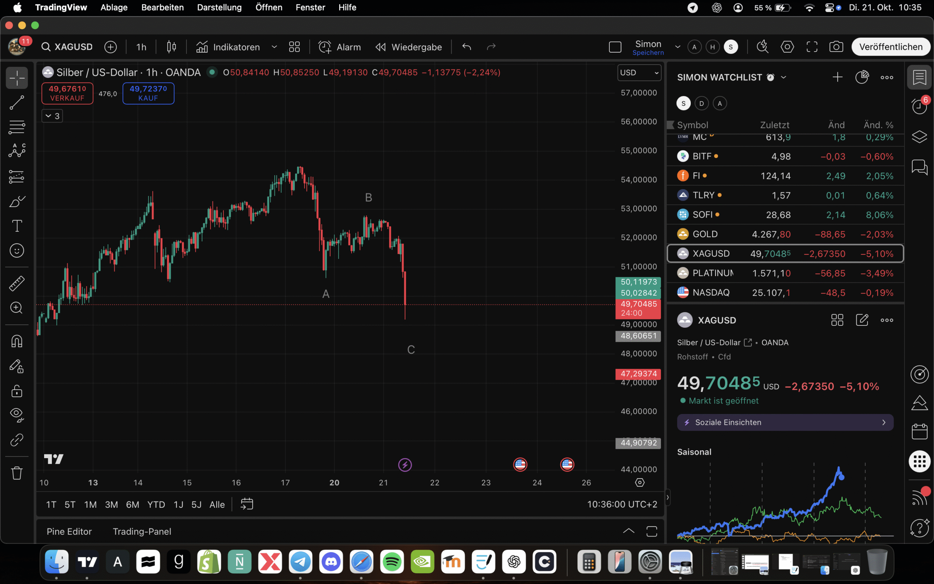Open the candlestick chart type selector

[171, 47]
